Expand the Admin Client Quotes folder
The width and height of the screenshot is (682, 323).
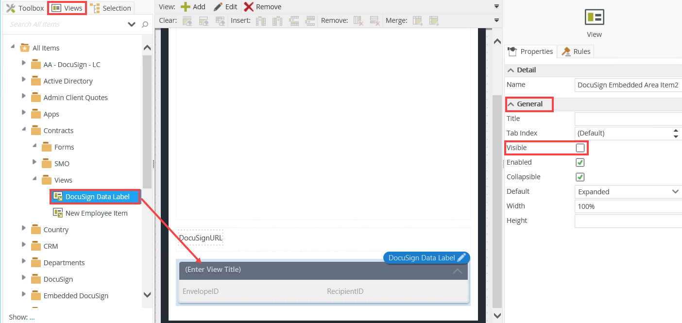coord(23,97)
